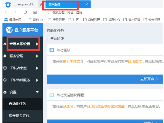Click the 设置 gear icon

pos(5,92)
